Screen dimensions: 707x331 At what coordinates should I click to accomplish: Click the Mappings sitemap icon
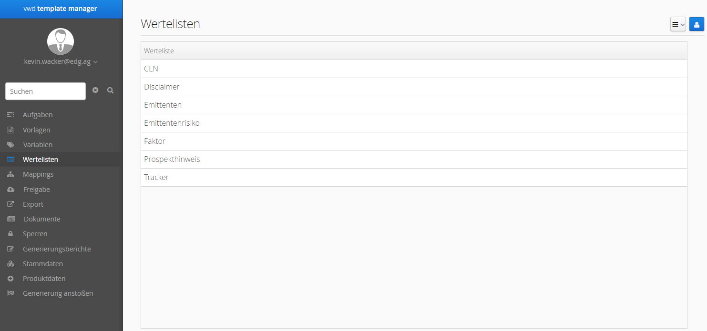pos(10,174)
